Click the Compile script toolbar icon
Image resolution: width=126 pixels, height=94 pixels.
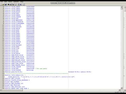(x=19, y=4)
